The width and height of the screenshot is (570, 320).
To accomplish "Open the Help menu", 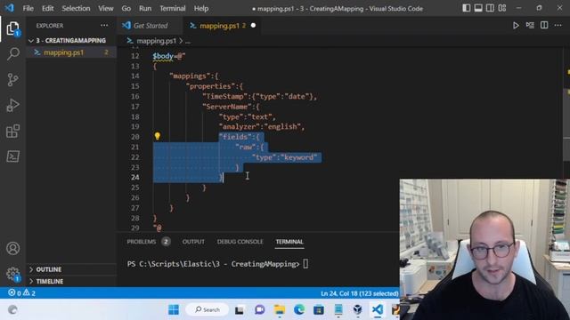I will tap(201, 8).
